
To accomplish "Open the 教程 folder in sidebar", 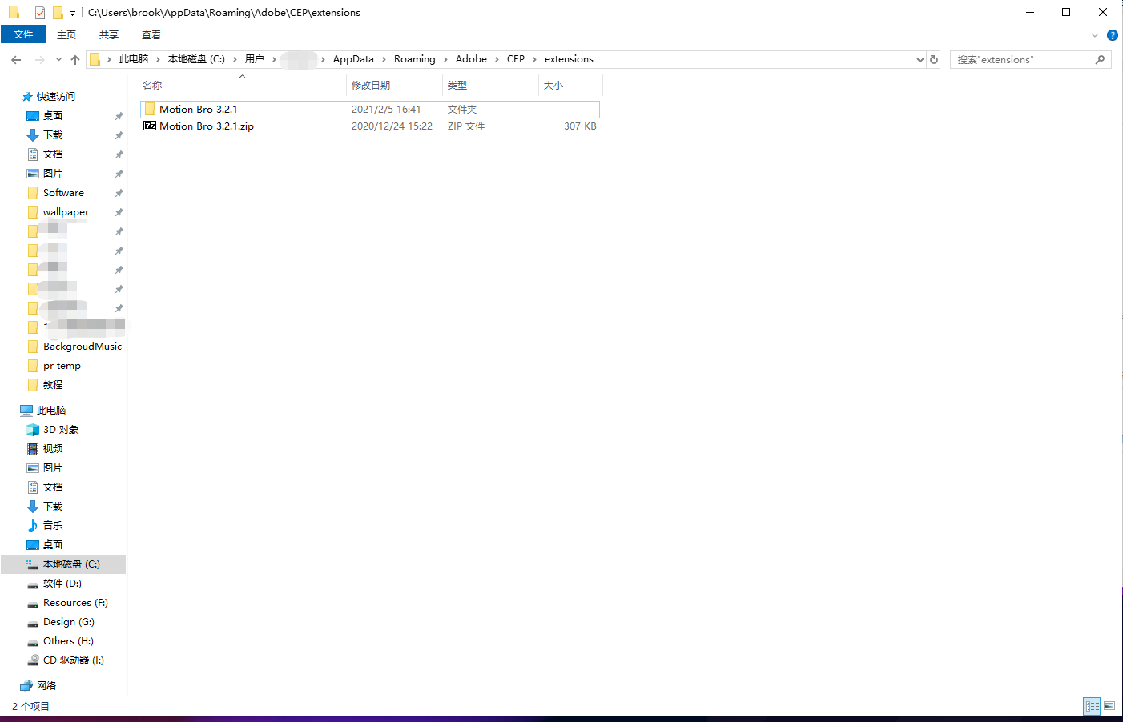I will coord(53,385).
